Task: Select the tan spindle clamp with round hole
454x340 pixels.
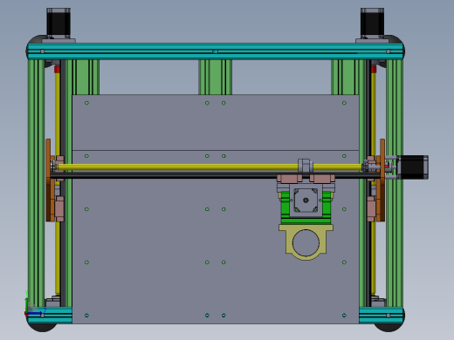Action: (306, 242)
